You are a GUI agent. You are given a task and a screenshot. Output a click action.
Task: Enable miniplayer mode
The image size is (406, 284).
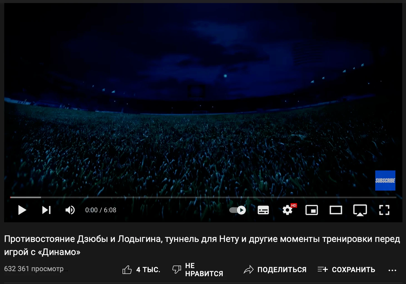[x=312, y=210]
